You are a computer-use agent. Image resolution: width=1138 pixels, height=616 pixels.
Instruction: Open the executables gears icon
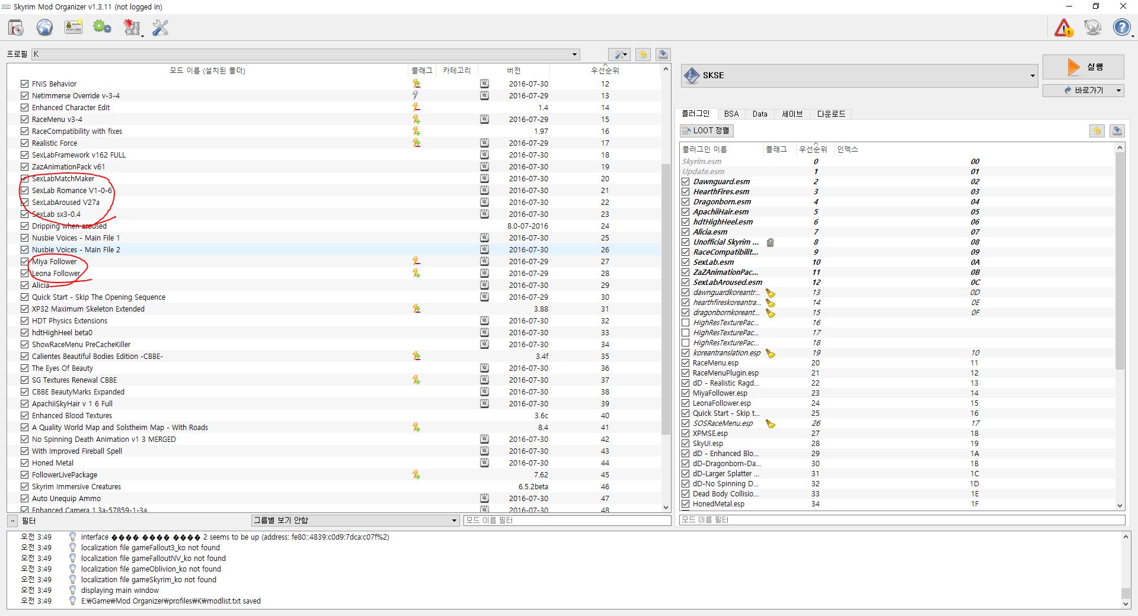tap(102, 27)
